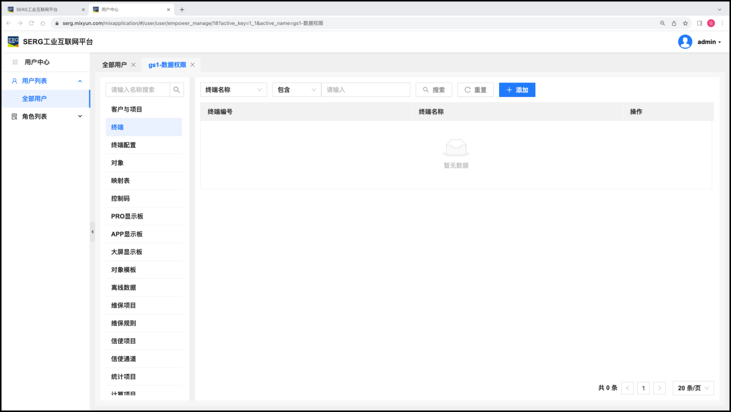Image resolution: width=731 pixels, height=412 pixels.
Task: Click the browser reload icon
Action: [31, 23]
